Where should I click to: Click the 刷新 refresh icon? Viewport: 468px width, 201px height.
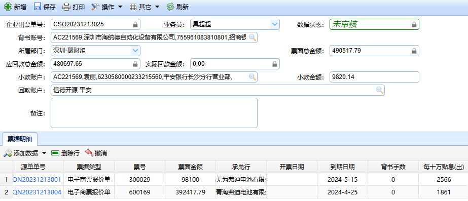[x=170, y=7]
